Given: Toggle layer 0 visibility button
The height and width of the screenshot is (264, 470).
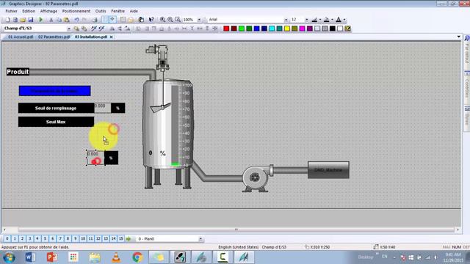Looking at the screenshot, I should coord(7,239).
